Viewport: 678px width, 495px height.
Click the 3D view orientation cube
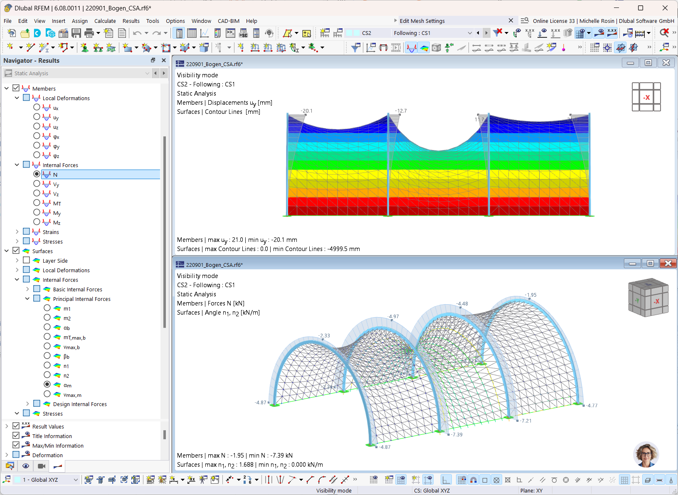648,297
